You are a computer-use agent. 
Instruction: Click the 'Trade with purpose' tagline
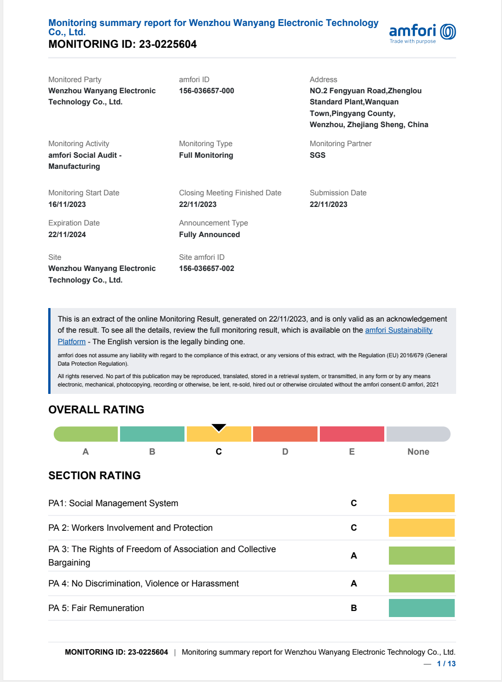413,41
